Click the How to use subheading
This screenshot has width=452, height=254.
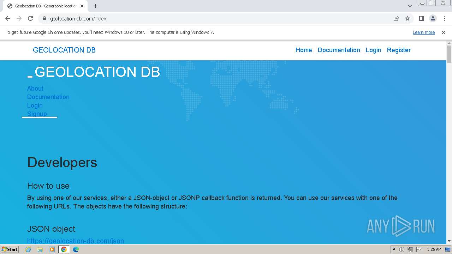[x=48, y=186]
